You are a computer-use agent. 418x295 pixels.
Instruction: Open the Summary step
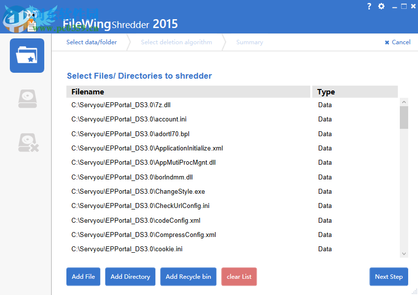pyautogui.click(x=249, y=42)
